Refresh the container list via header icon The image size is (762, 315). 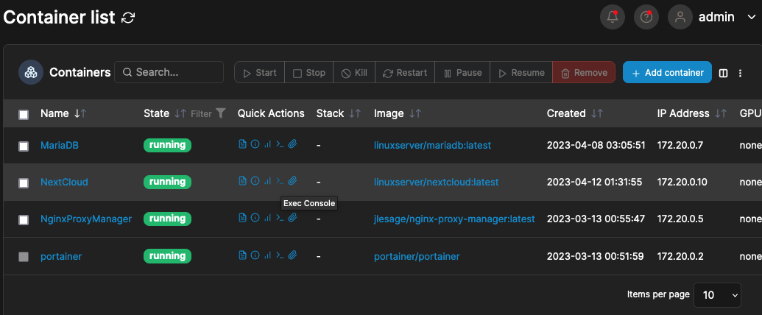128,18
